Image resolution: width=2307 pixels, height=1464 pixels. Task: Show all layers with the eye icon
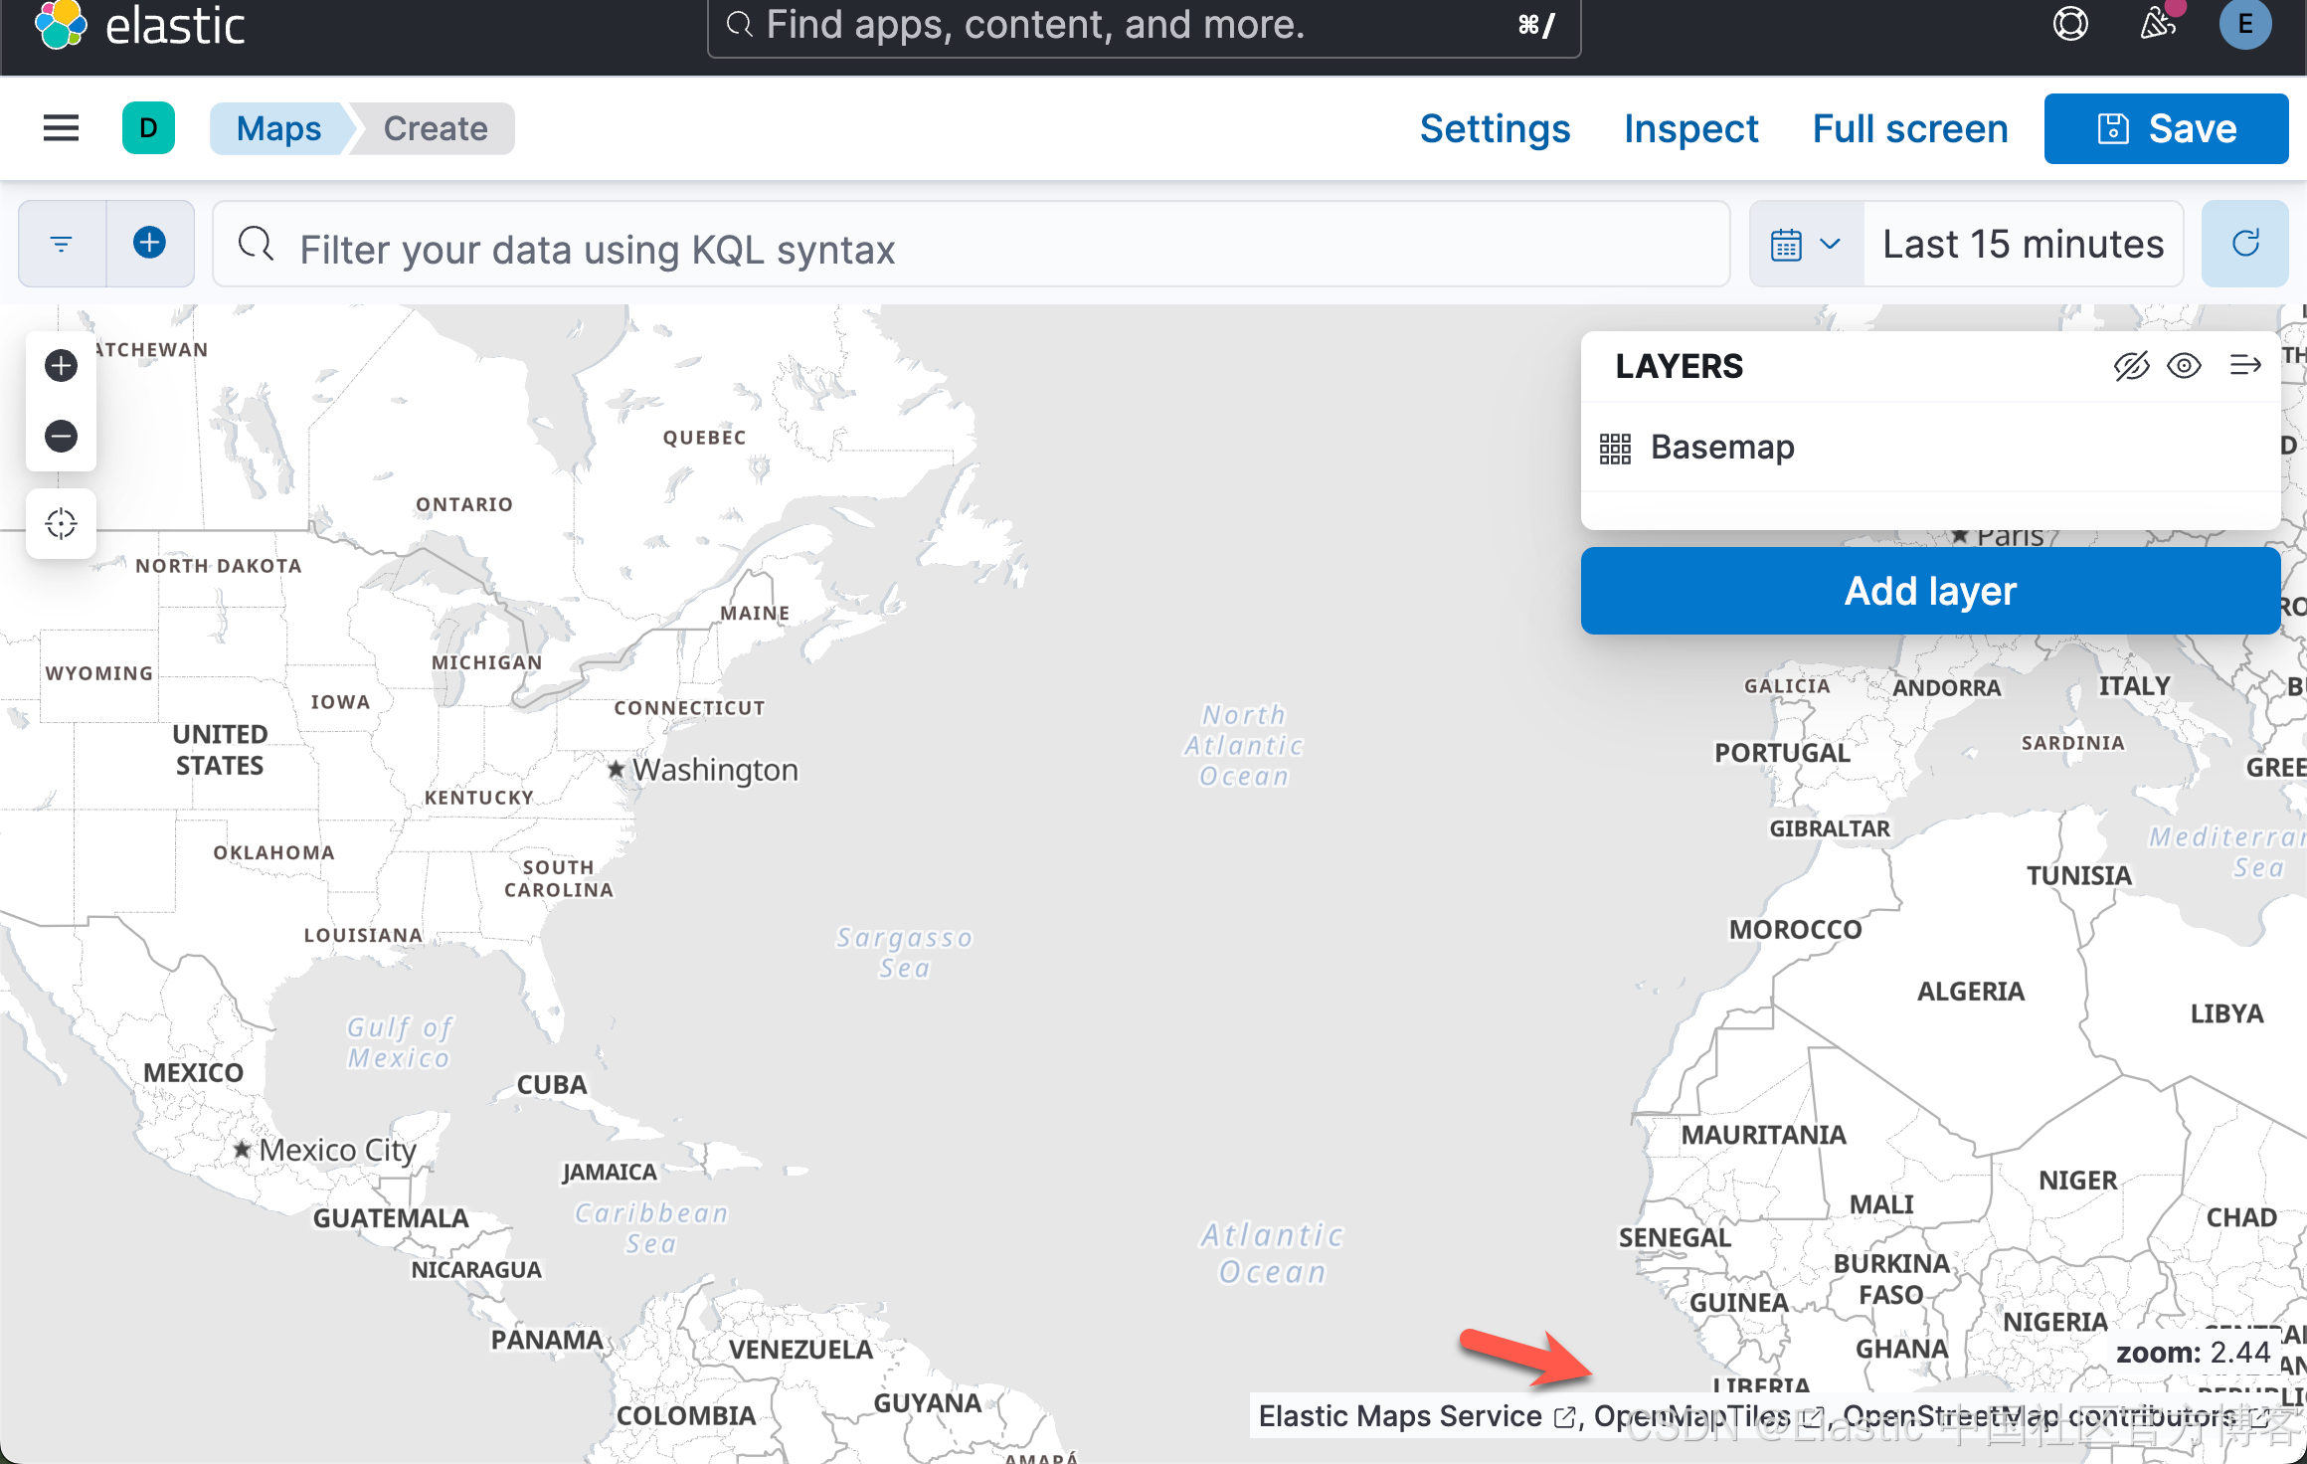tap(2185, 365)
